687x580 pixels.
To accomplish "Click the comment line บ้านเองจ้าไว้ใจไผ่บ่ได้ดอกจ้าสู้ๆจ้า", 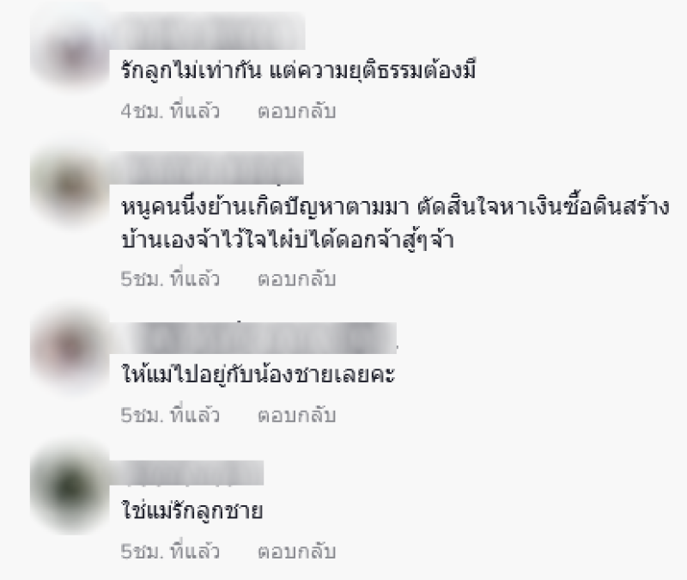I will [287, 241].
